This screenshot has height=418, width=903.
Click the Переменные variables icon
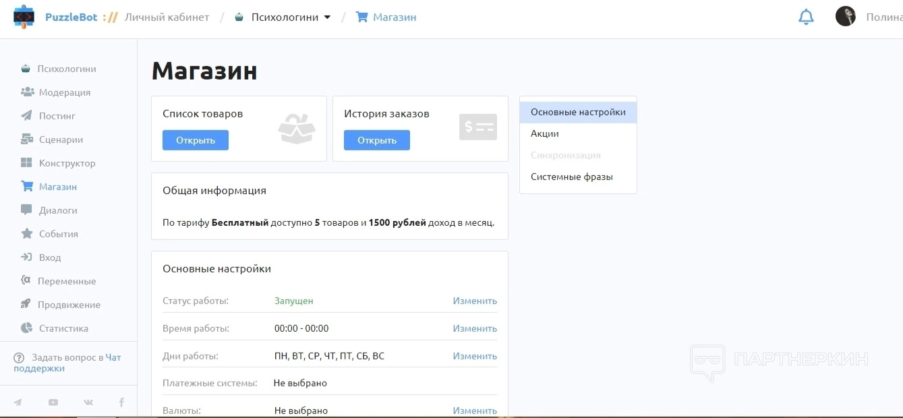[x=26, y=280]
